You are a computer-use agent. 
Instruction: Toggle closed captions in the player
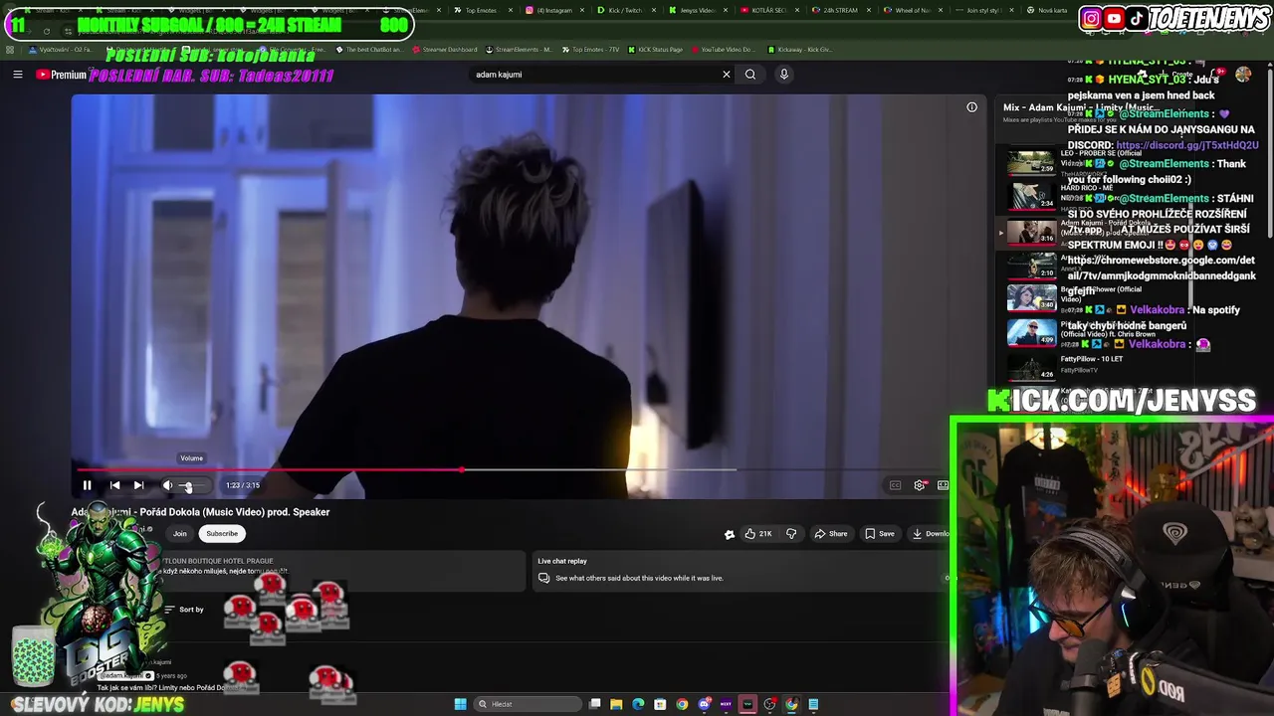tap(895, 485)
